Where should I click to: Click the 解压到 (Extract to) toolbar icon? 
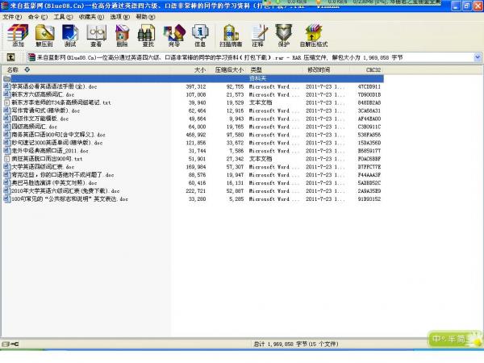[x=44, y=35]
